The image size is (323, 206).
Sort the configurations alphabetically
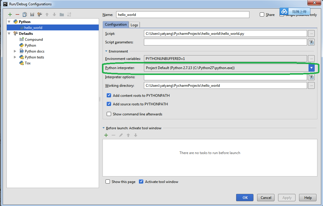(69, 14)
